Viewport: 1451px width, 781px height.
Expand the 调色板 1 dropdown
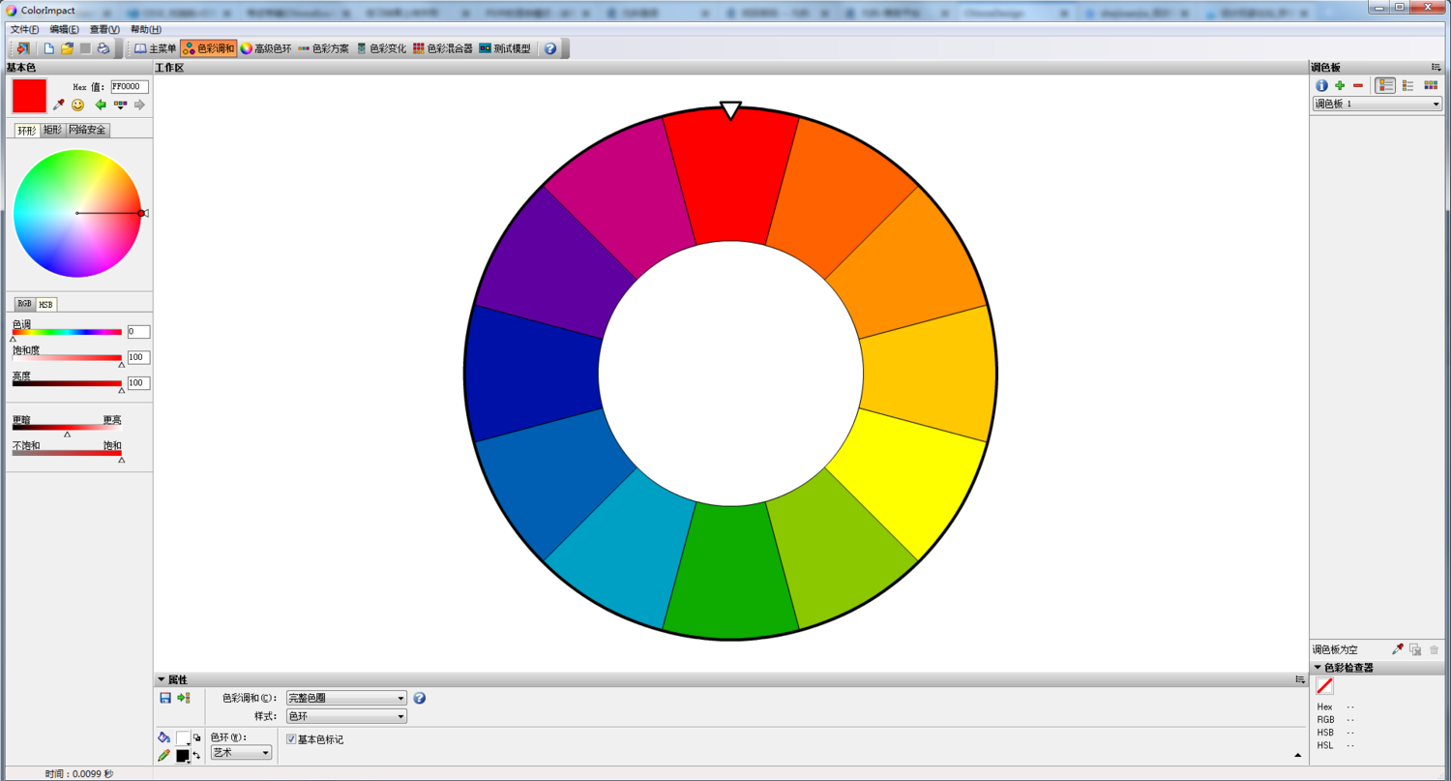[x=1377, y=104]
